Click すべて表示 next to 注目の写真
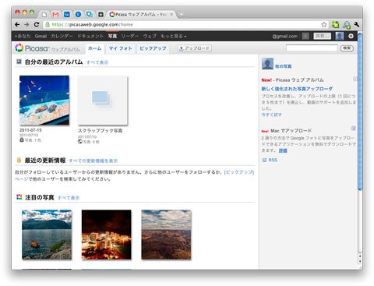This screenshot has height=286, width=374. [x=69, y=198]
